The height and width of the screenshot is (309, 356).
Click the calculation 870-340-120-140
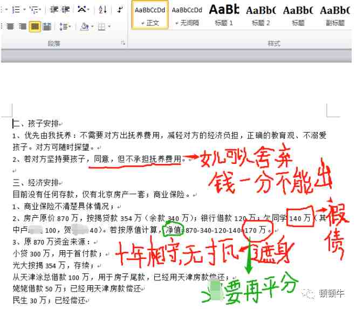pos(214,230)
